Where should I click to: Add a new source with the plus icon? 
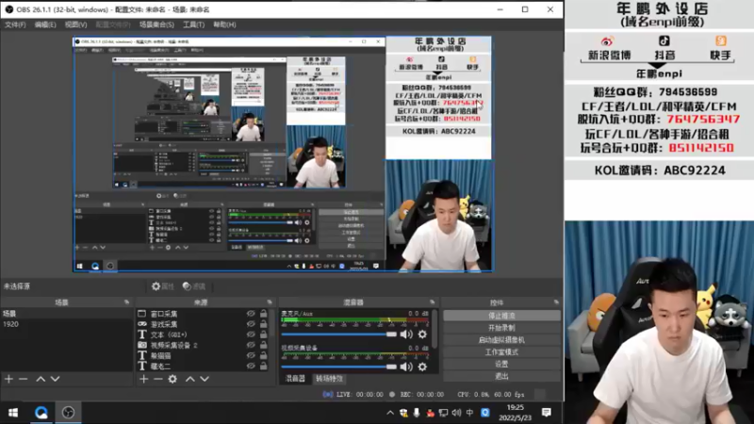144,379
